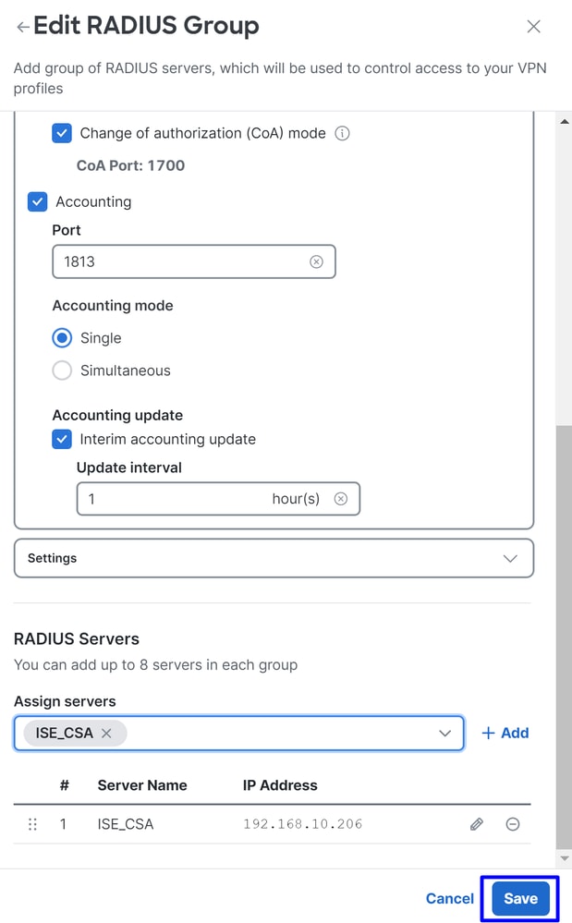Click the Cancel button
This screenshot has width=572, height=923.
coord(450,898)
